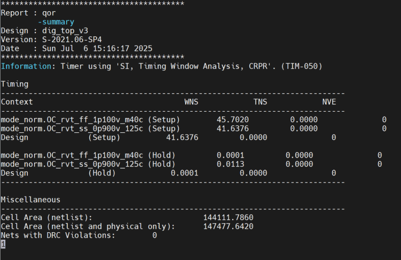Click the Miscellaneous section heading
The height and width of the screenshot is (260, 401).
[x=30, y=200]
